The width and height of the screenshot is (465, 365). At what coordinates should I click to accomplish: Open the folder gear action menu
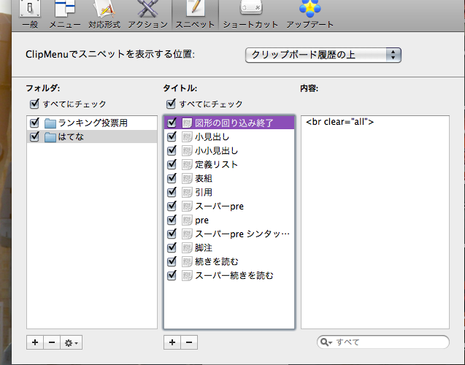(x=72, y=342)
